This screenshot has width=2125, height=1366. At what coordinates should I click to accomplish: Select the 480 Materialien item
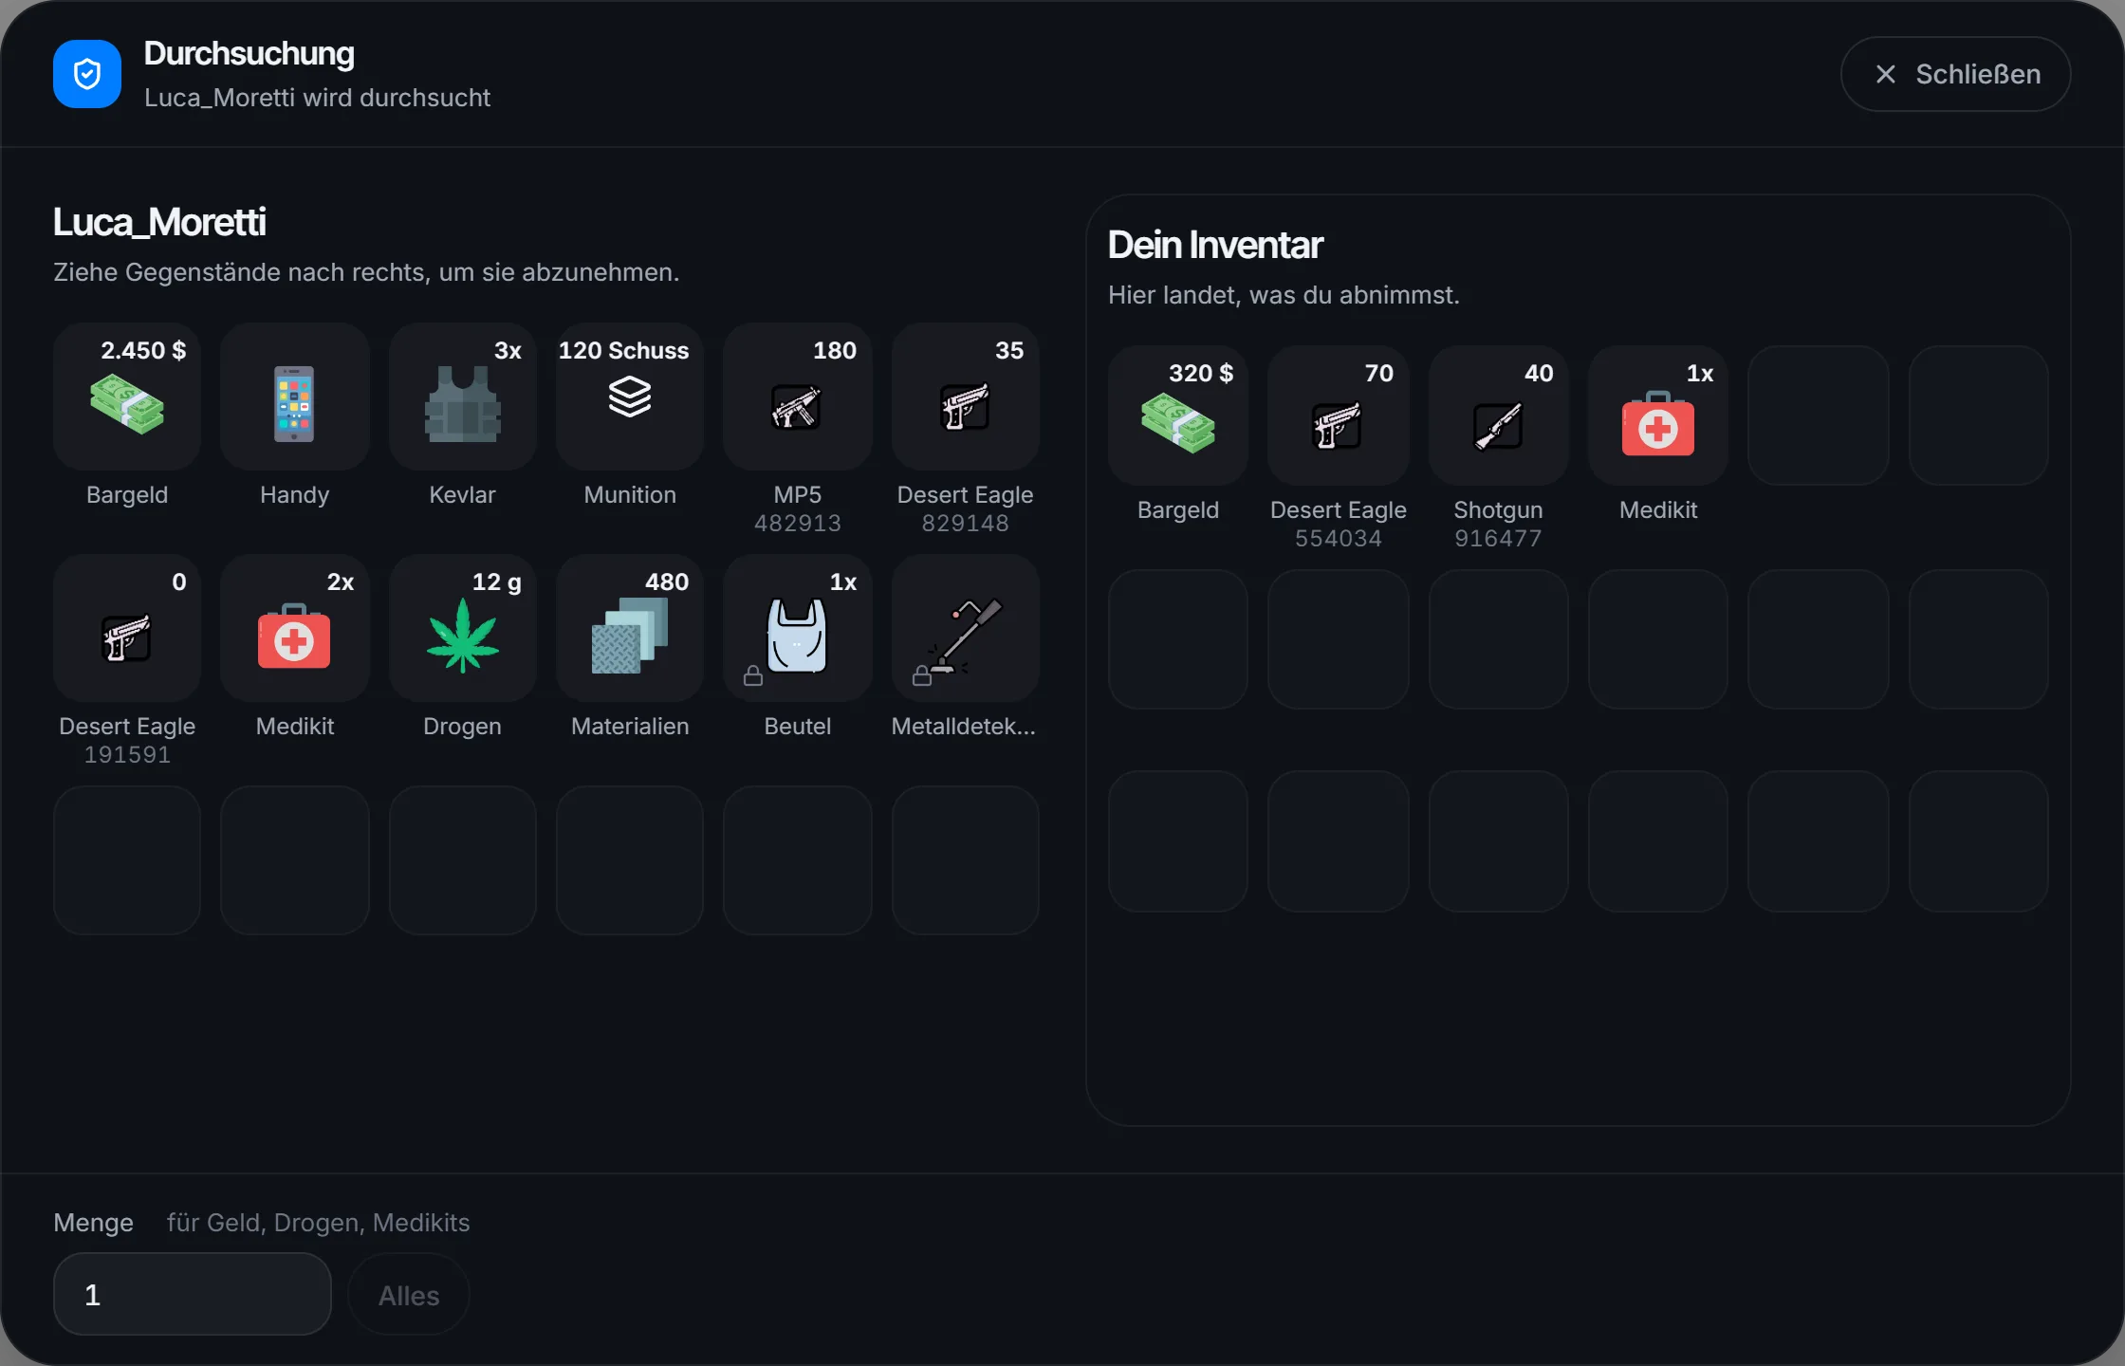tap(630, 628)
